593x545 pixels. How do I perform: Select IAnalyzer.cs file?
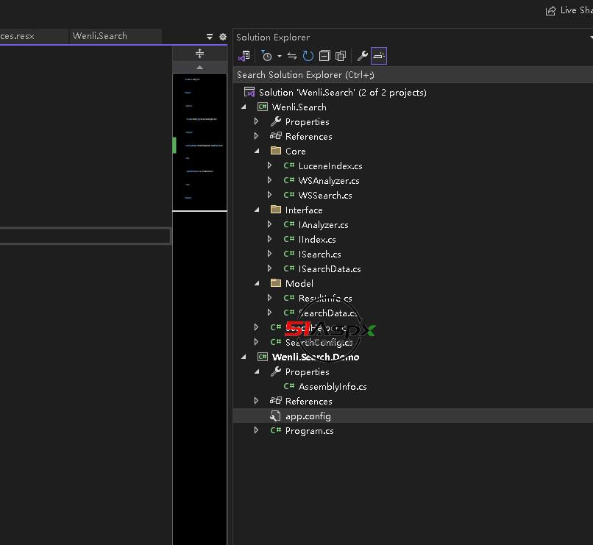[323, 225]
